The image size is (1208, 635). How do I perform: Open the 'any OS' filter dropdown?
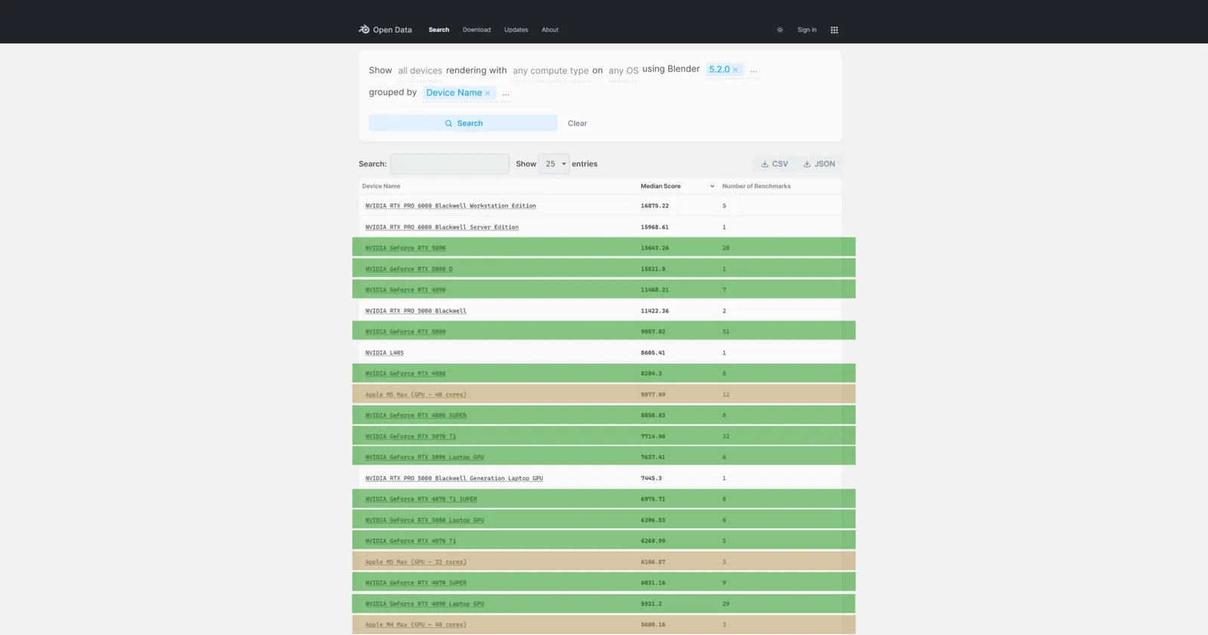(x=624, y=71)
